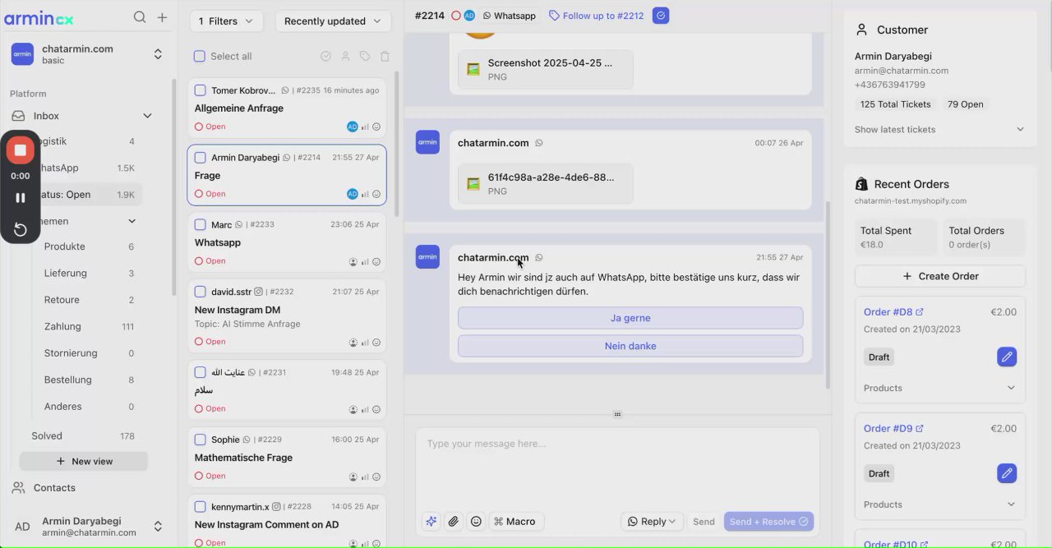Check the kennymartin.x ticket checkbox
Viewport: 1052px width, 548px height.
(x=200, y=506)
